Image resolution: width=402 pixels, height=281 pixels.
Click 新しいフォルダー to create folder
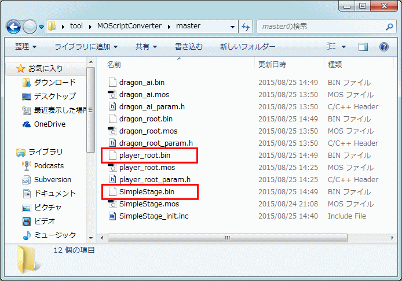pos(247,47)
